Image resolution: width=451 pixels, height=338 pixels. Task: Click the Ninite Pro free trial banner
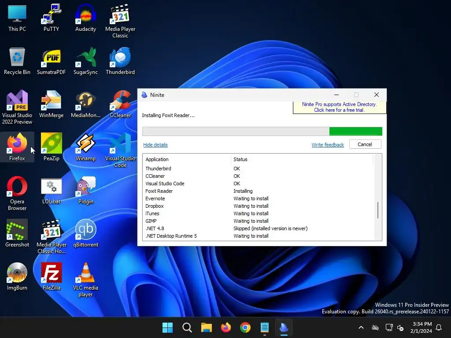click(340, 107)
